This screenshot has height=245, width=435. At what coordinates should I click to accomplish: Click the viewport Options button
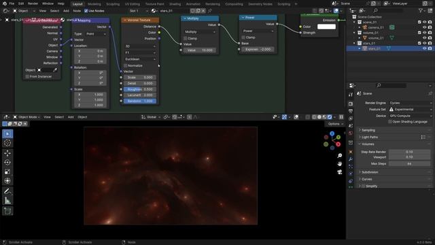point(336,124)
